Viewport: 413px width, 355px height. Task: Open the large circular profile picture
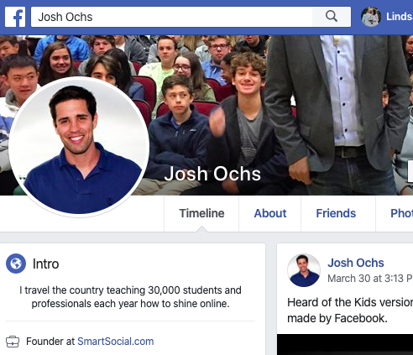pyautogui.click(x=79, y=147)
